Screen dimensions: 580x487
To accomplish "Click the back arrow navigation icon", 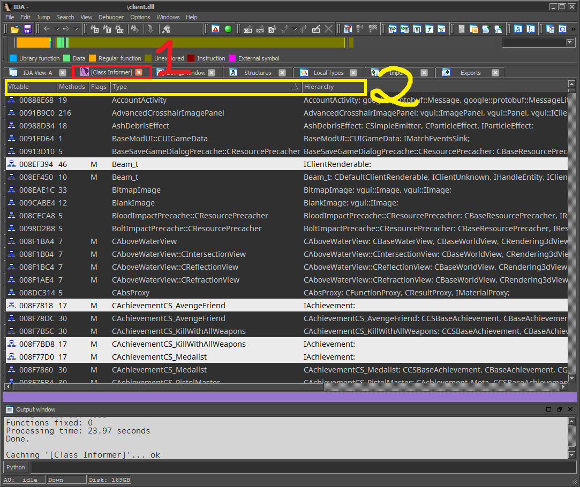I will tap(47, 29).
